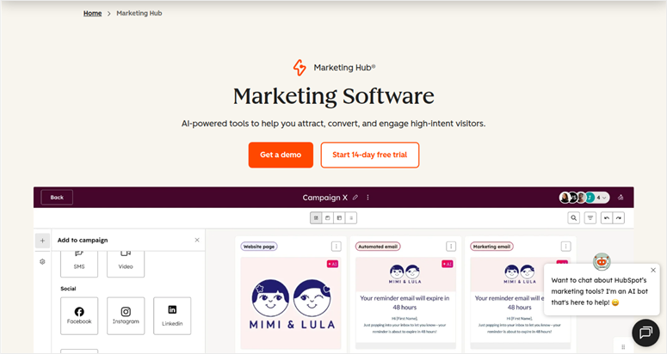
Task: Click the chatbot avatar icon
Action: click(x=602, y=261)
